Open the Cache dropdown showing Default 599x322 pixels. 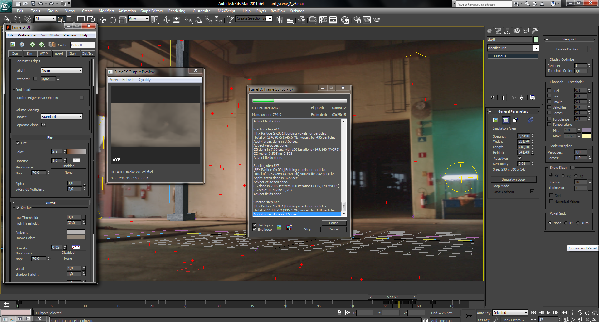82,45
